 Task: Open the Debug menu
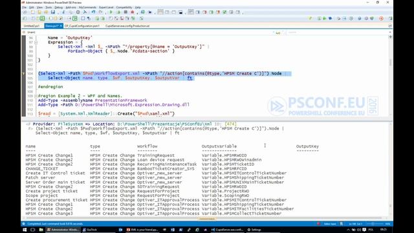(x=59, y=7)
